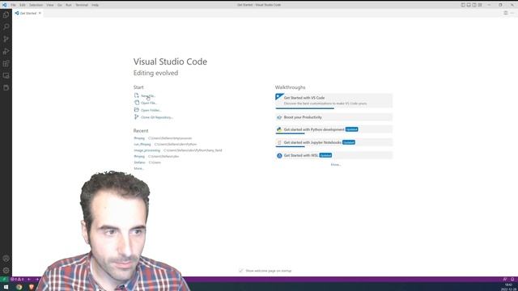Open Run and Debug view in activity bar
The width and height of the screenshot is (518, 291).
pyautogui.click(x=6, y=51)
